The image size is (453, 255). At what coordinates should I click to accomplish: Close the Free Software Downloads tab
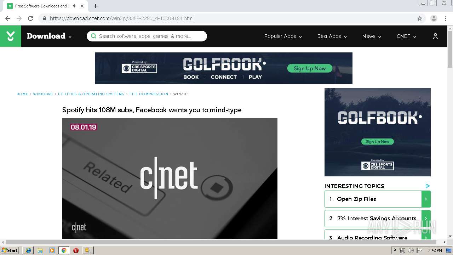pyautogui.click(x=82, y=6)
